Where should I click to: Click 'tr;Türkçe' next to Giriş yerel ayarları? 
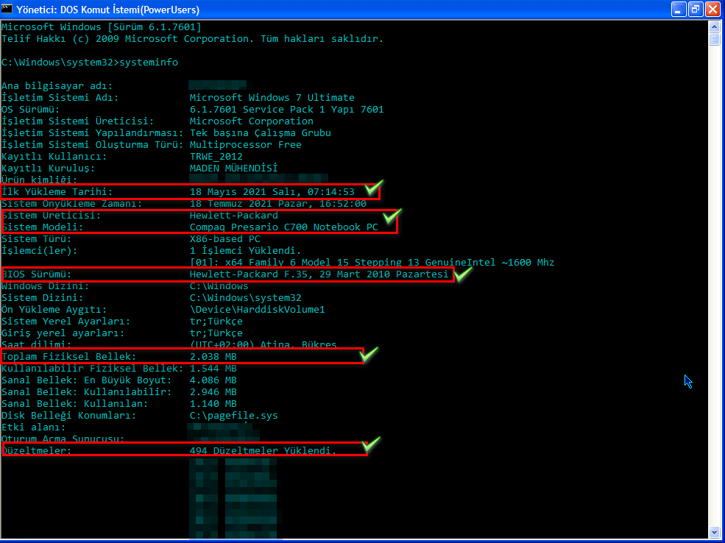216,333
